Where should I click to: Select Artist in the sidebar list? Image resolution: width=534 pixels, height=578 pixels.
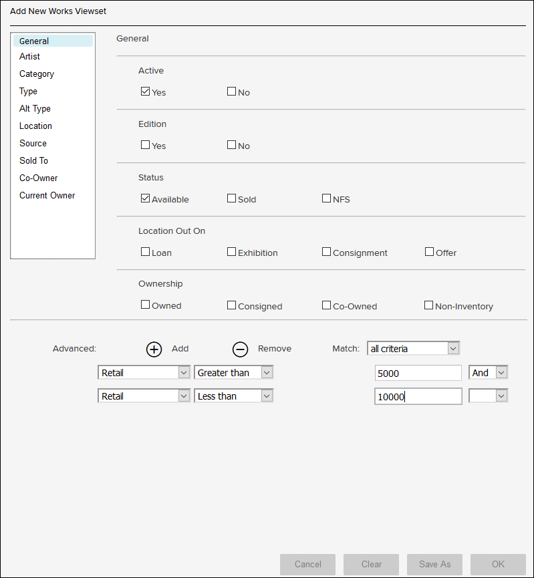point(29,57)
